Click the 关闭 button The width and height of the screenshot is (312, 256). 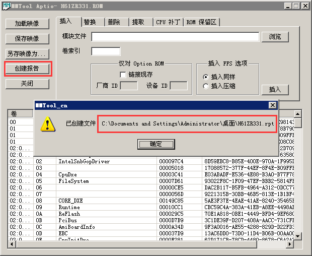(x=27, y=84)
